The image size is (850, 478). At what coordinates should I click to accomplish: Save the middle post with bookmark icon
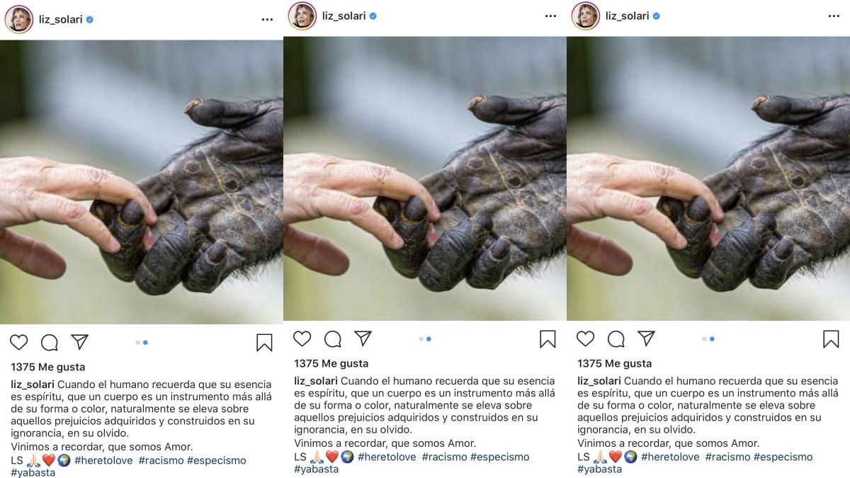click(x=548, y=339)
